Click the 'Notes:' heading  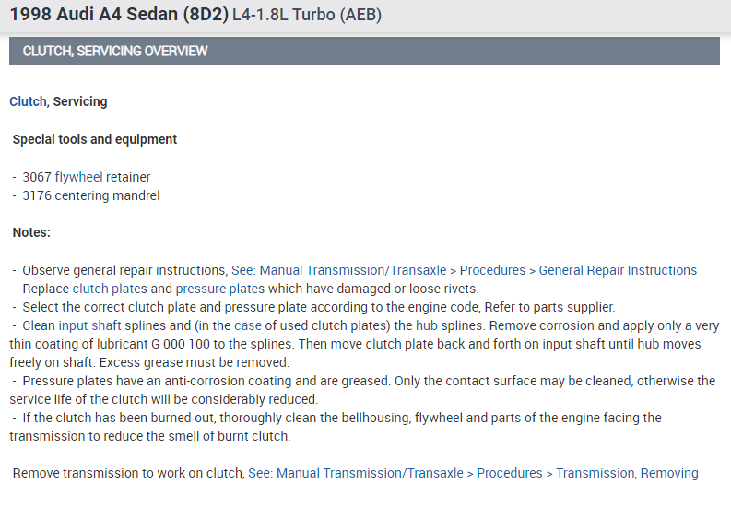point(31,232)
